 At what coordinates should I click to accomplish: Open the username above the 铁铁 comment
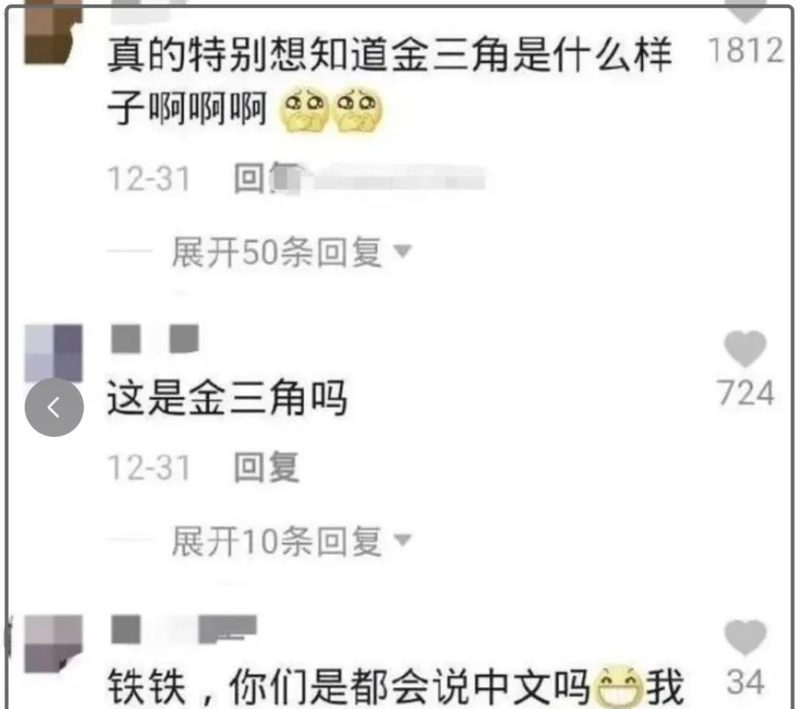pyautogui.click(x=184, y=630)
